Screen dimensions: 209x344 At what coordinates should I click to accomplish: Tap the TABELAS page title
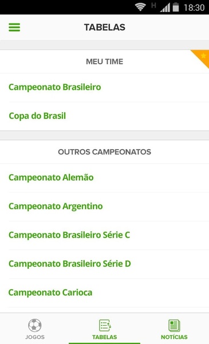point(104,28)
